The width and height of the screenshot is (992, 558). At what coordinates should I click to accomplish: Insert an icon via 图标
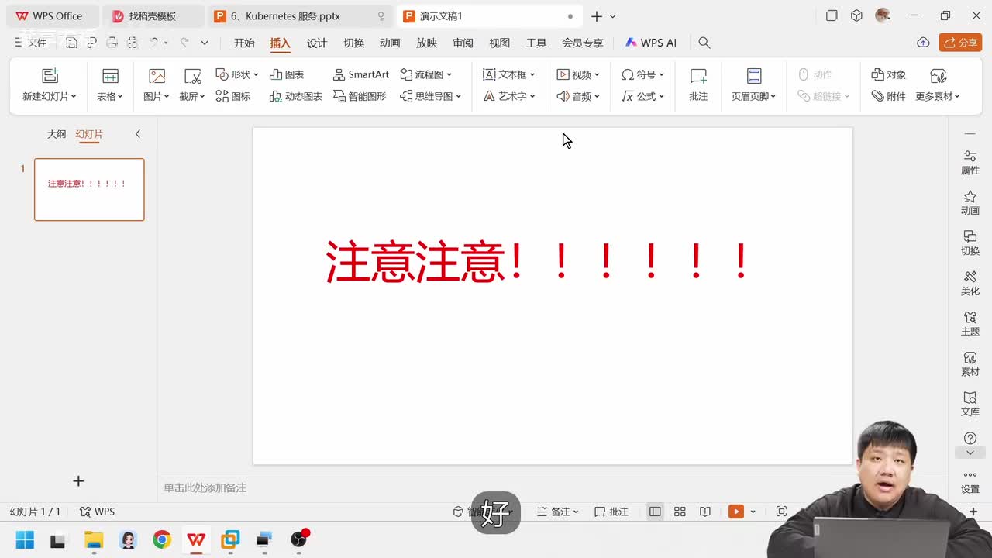(x=233, y=96)
